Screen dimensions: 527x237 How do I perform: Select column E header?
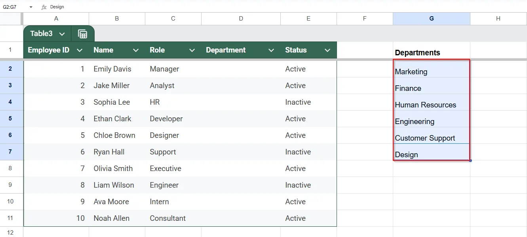pyautogui.click(x=308, y=19)
